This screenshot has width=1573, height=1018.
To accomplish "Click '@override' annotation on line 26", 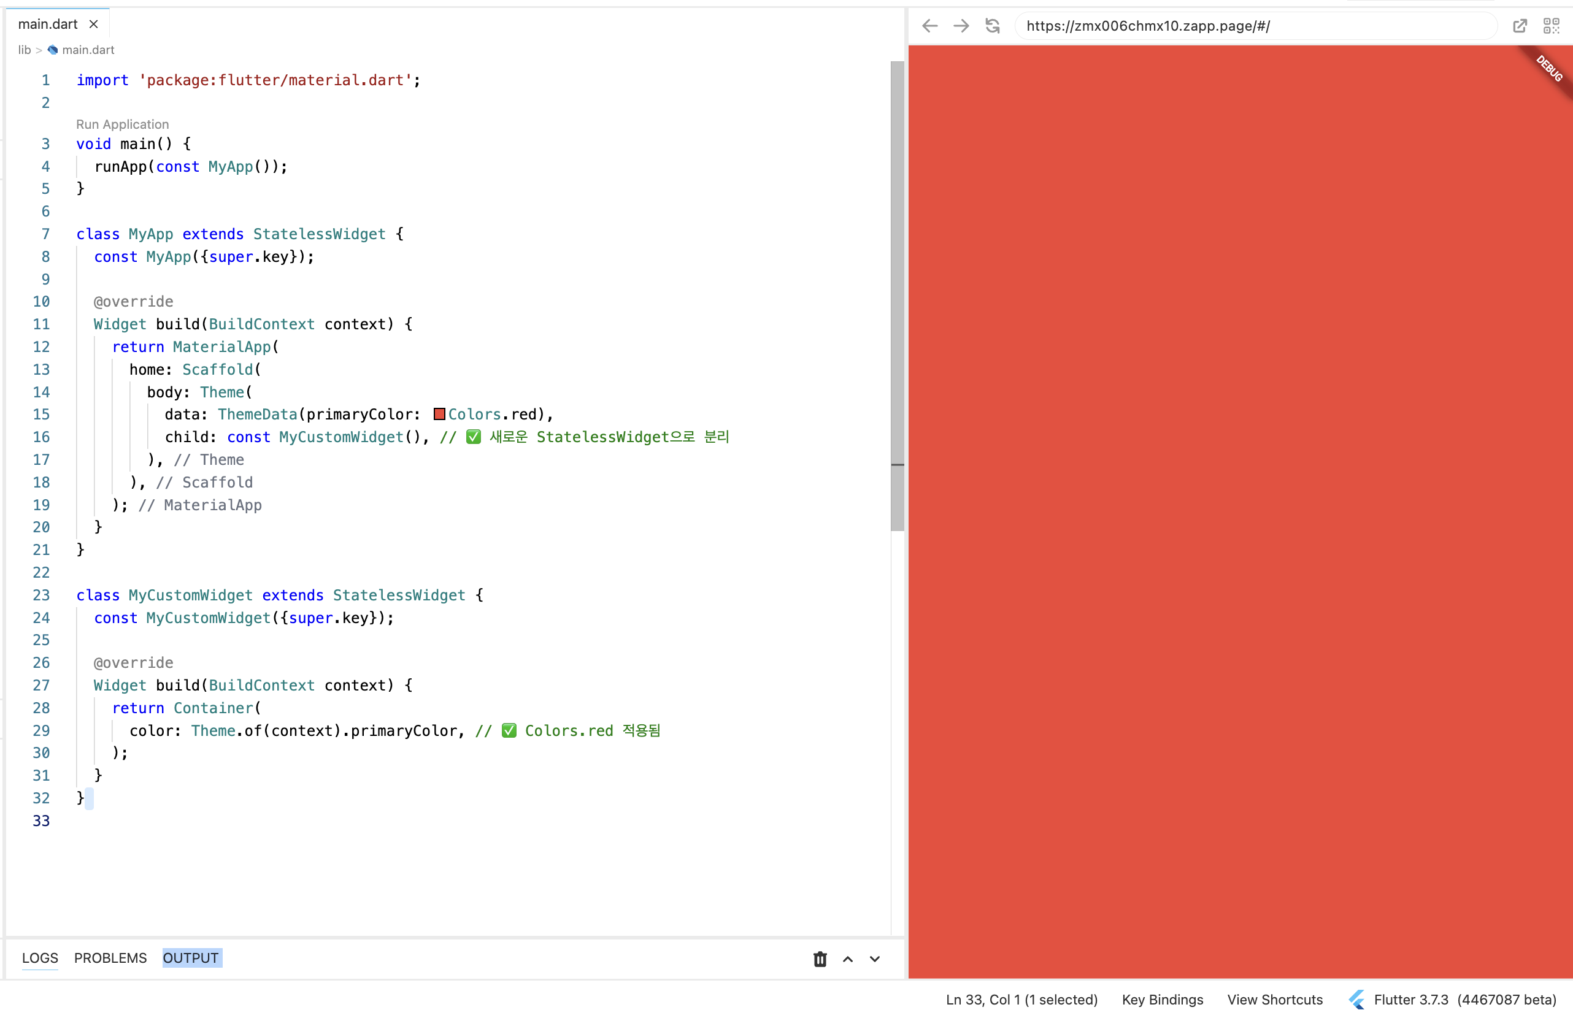I will pyautogui.click(x=134, y=662).
